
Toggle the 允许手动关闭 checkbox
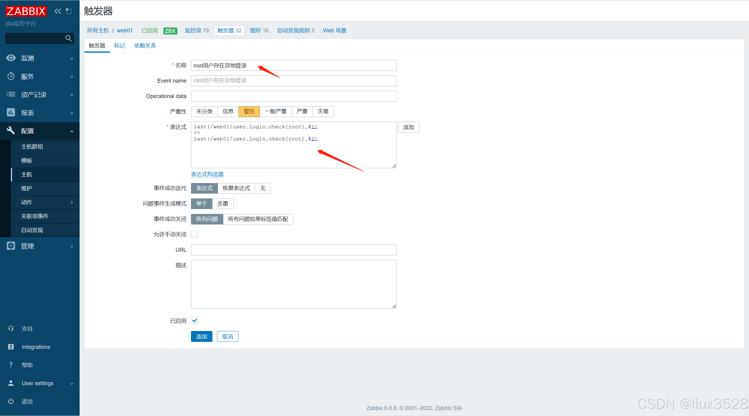(x=195, y=234)
